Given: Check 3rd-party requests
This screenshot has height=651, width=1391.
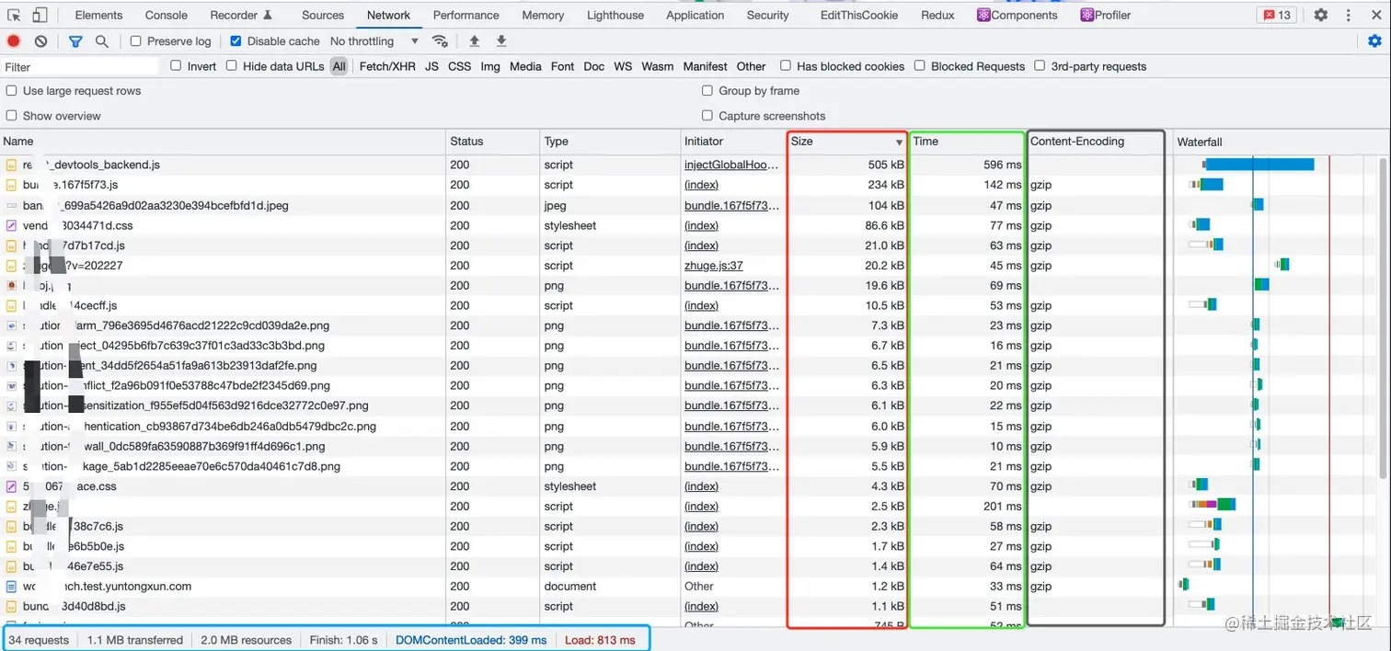Looking at the screenshot, I should (1040, 66).
